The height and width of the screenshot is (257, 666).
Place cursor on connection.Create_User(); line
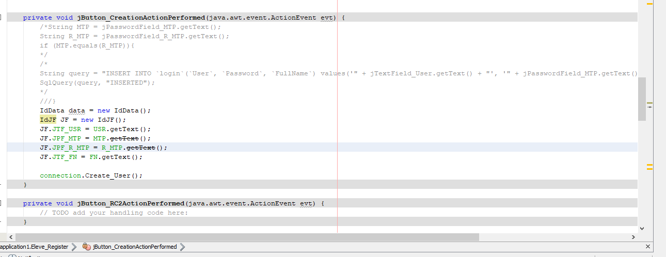coord(91,175)
